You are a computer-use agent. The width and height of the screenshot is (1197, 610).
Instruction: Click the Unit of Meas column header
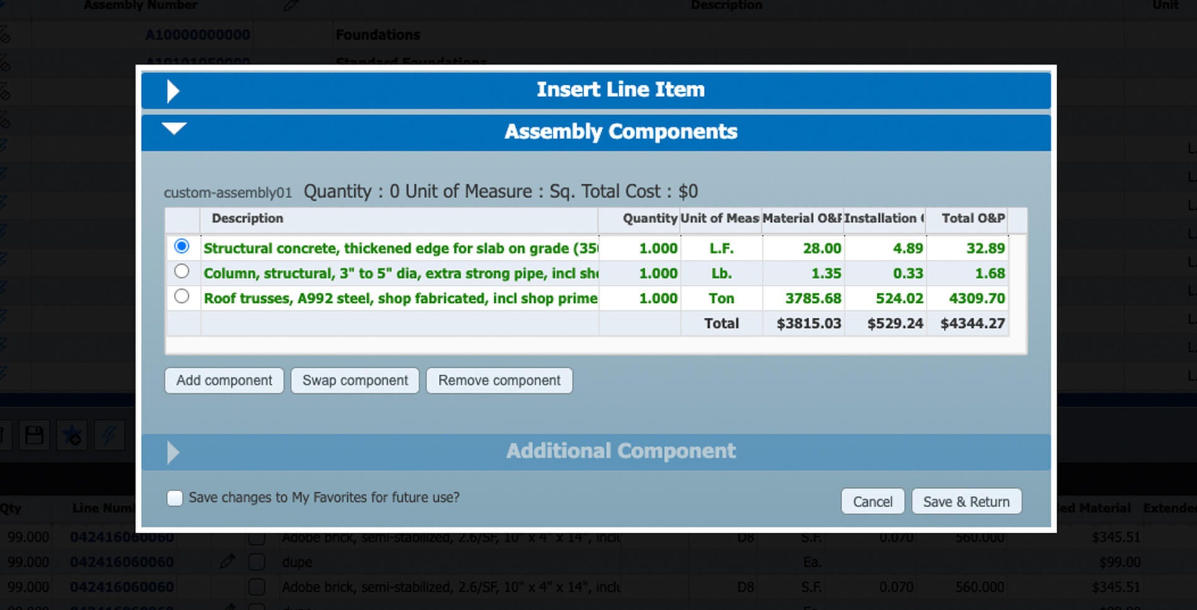720,219
